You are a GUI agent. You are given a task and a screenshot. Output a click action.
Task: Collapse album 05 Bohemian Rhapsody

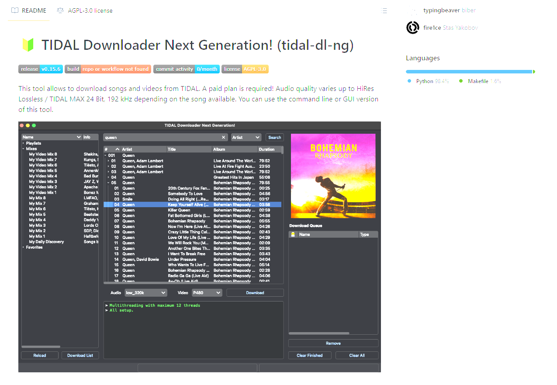click(x=108, y=183)
